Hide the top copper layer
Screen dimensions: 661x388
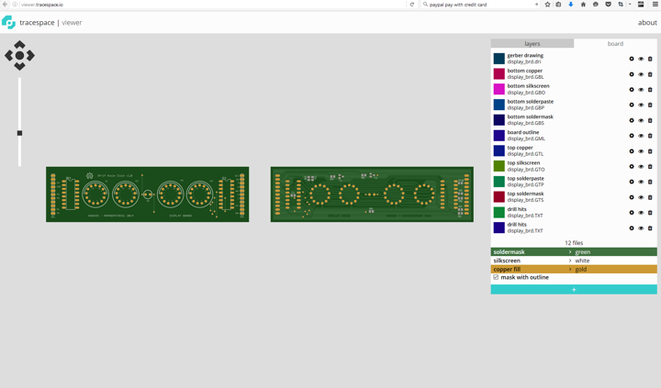[641, 151]
